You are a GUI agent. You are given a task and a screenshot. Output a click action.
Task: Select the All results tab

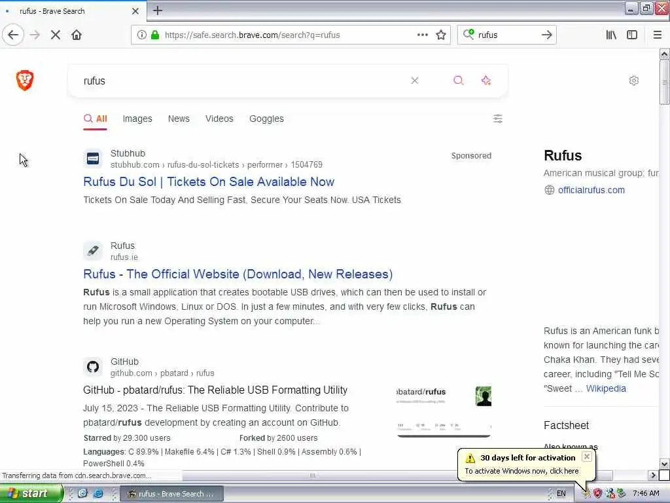point(96,119)
